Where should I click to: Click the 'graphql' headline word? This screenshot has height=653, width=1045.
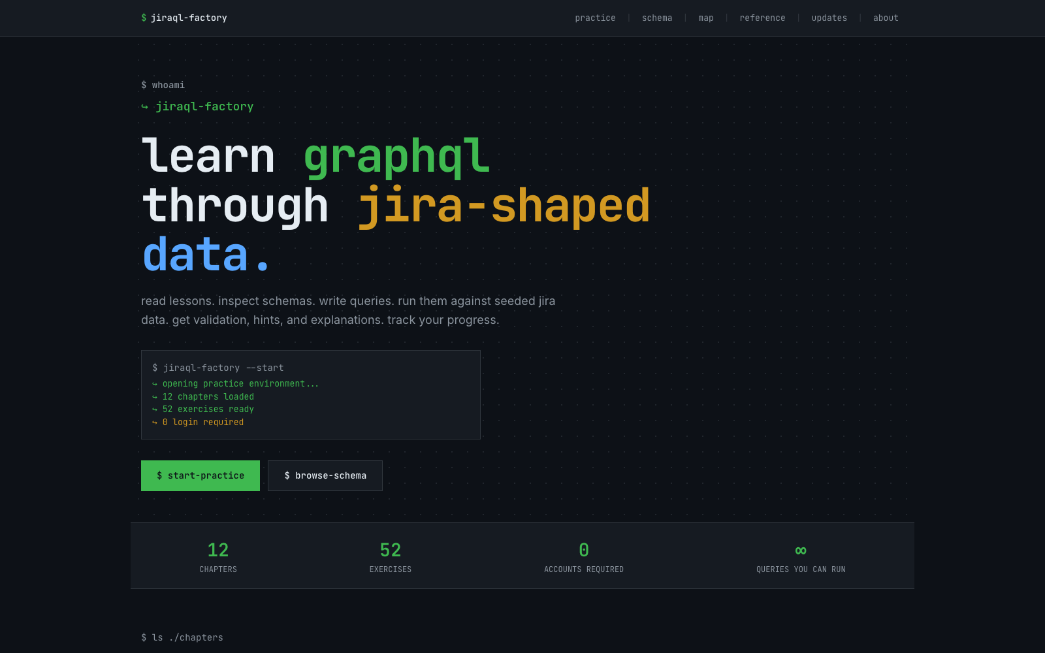[x=396, y=158]
